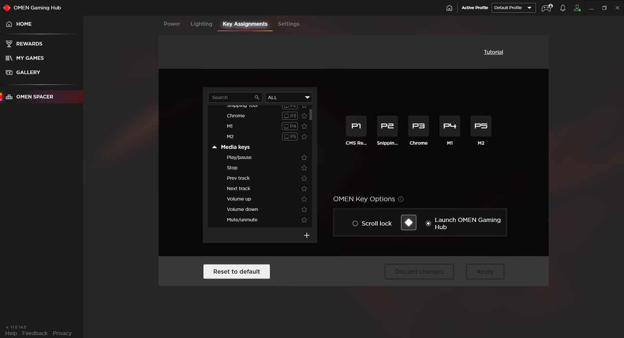The width and height of the screenshot is (624, 338).
Task: Star the Mute/unmute media key
Action: (x=304, y=220)
